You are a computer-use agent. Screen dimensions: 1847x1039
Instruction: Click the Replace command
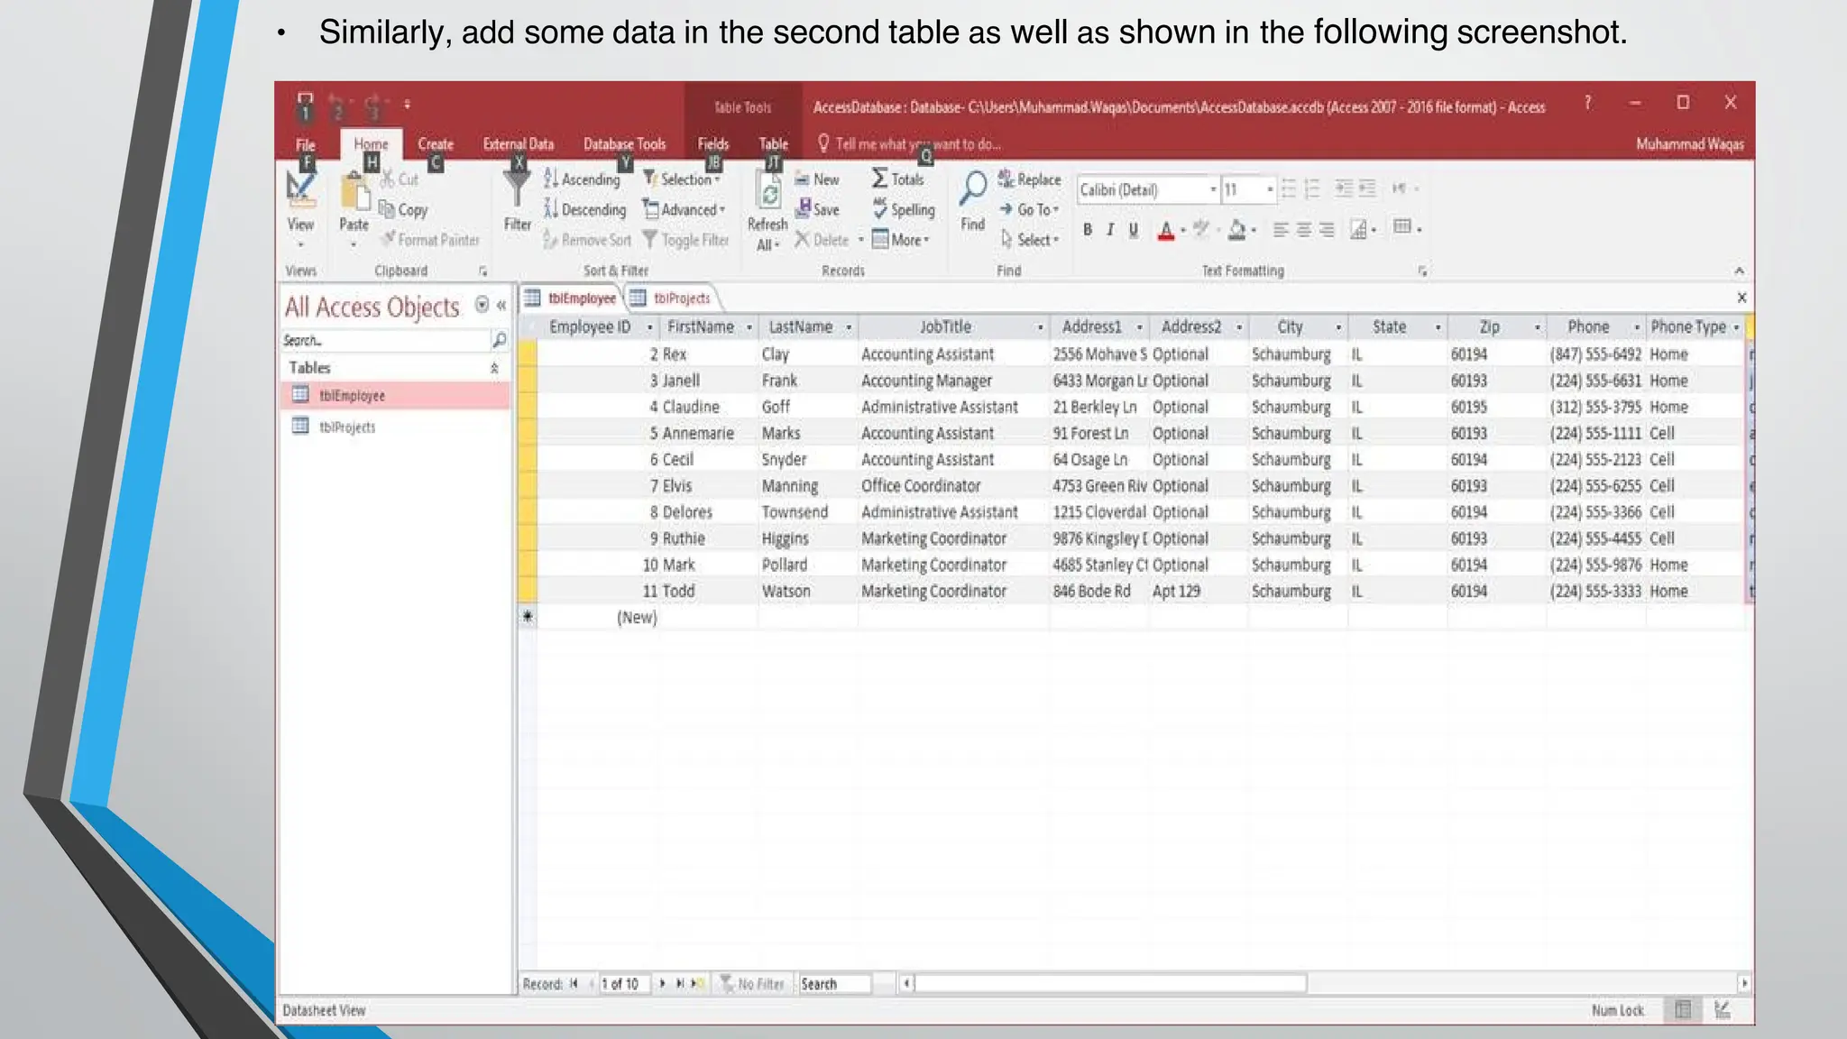pos(1029,179)
